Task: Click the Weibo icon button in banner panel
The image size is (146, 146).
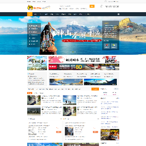Action: 107,46
